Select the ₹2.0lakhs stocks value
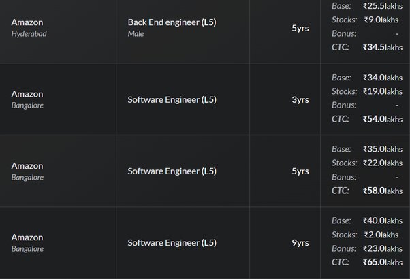This screenshot has width=410, height=279. (x=381, y=235)
